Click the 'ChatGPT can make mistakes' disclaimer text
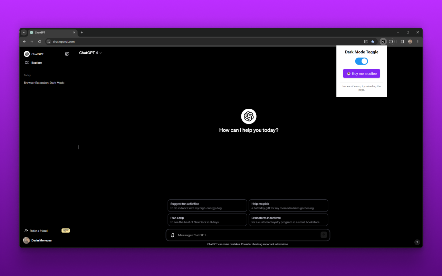The image size is (442, 276). coord(248,244)
